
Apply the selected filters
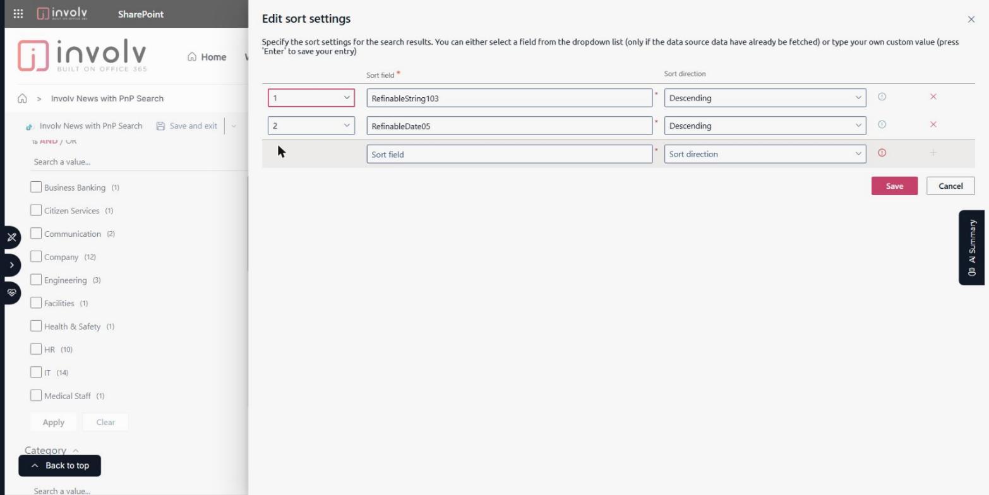pyautogui.click(x=54, y=422)
